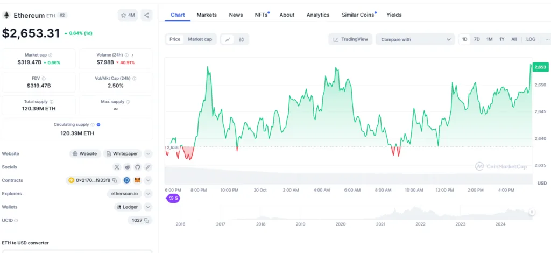Set chart range to All
The width and height of the screenshot is (551, 253).
[x=514, y=39]
